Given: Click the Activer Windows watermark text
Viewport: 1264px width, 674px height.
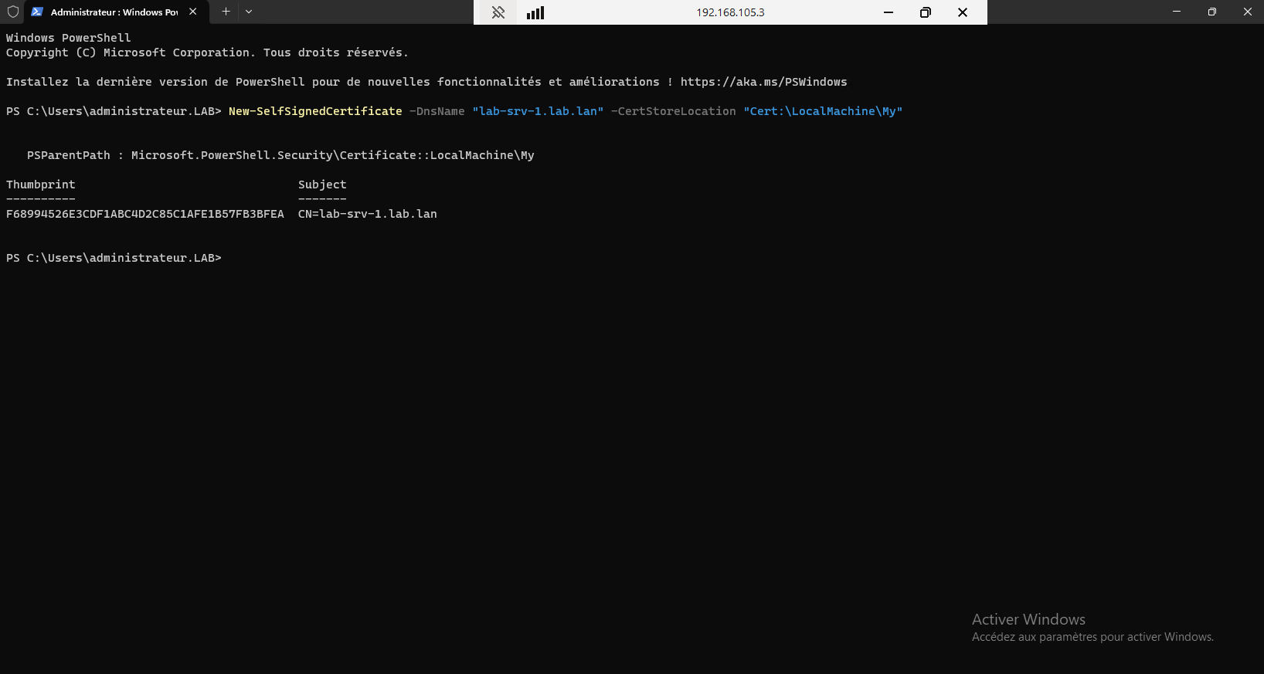Looking at the screenshot, I should (x=1028, y=619).
